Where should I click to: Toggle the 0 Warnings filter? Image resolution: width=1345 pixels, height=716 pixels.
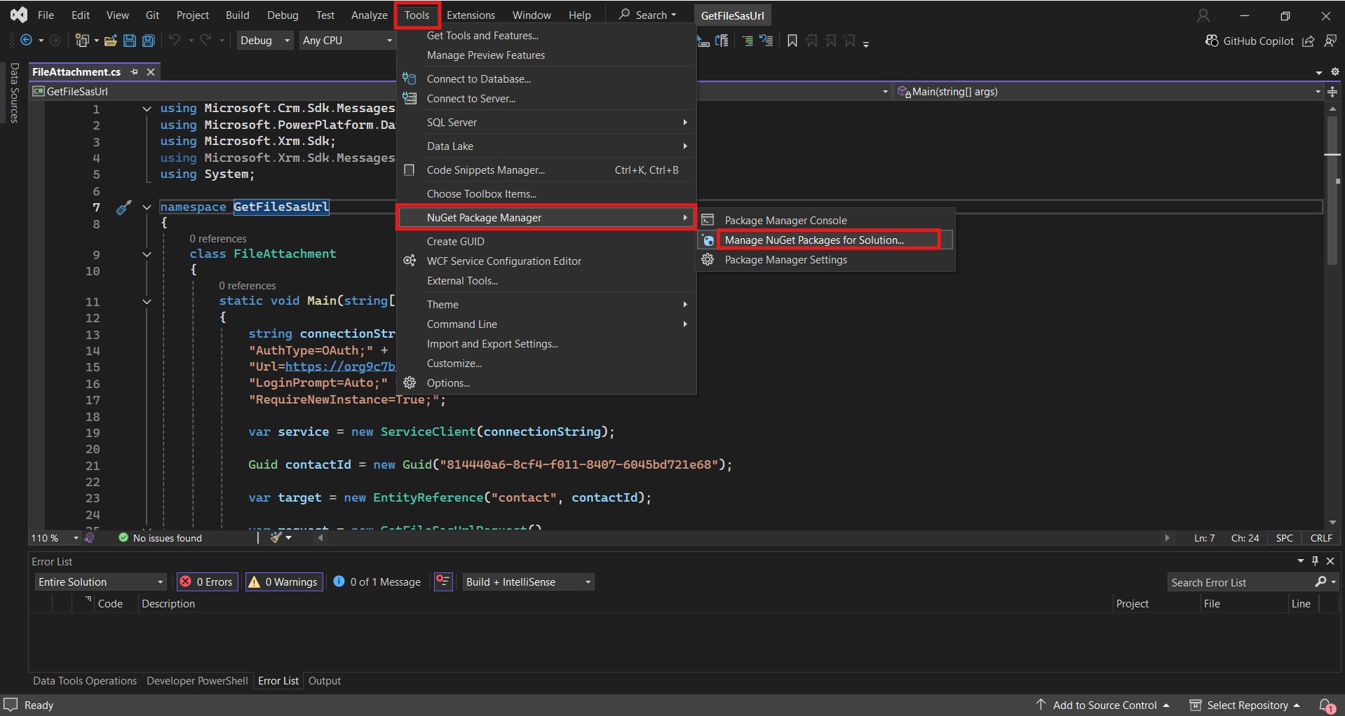tap(284, 581)
